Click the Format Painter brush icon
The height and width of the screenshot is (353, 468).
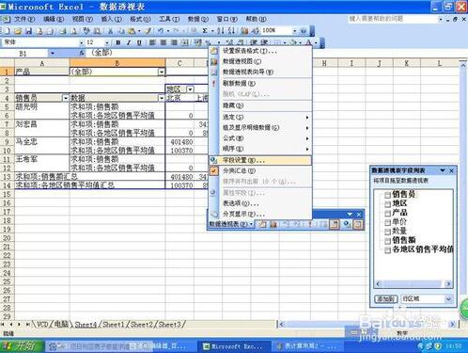click(x=148, y=31)
